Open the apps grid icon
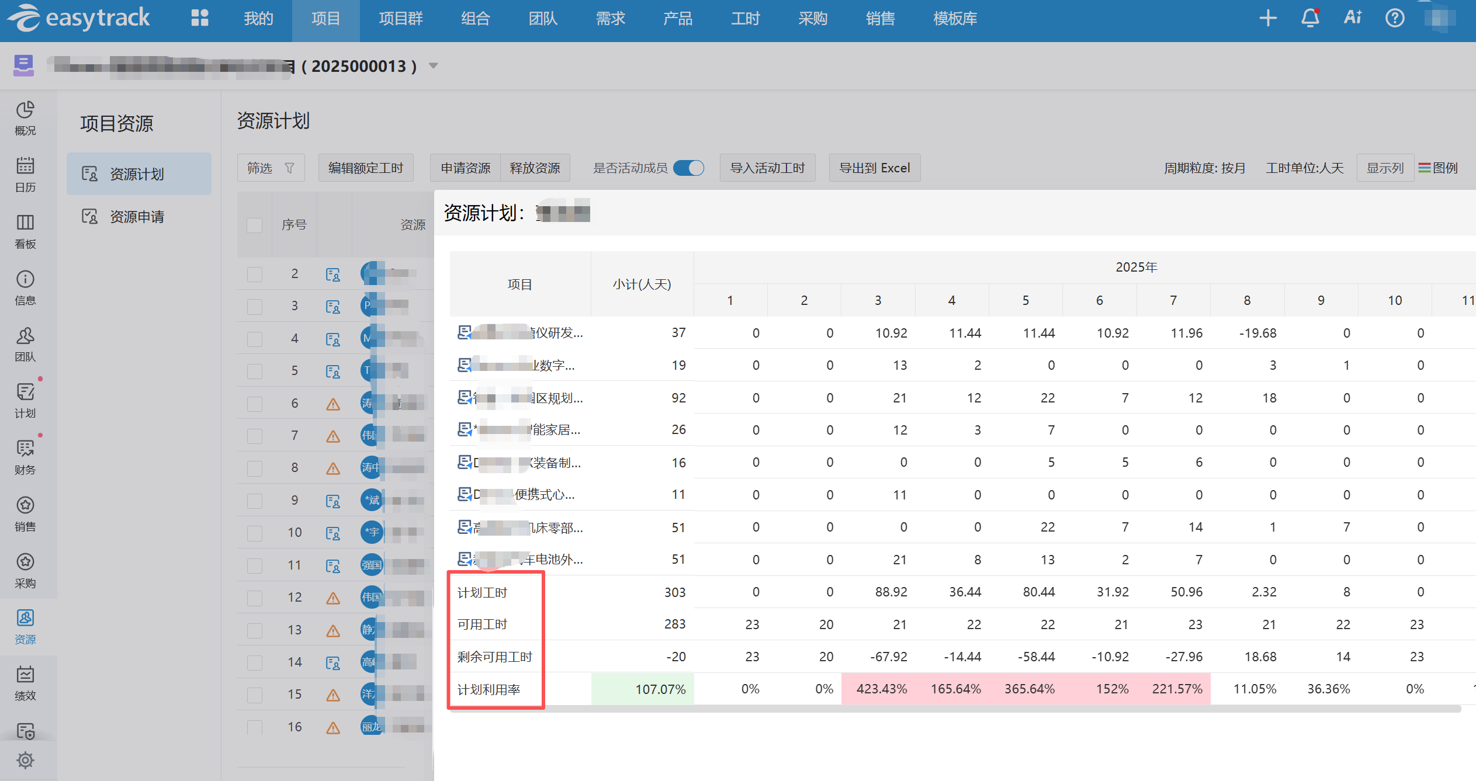The width and height of the screenshot is (1476, 781). [x=199, y=19]
